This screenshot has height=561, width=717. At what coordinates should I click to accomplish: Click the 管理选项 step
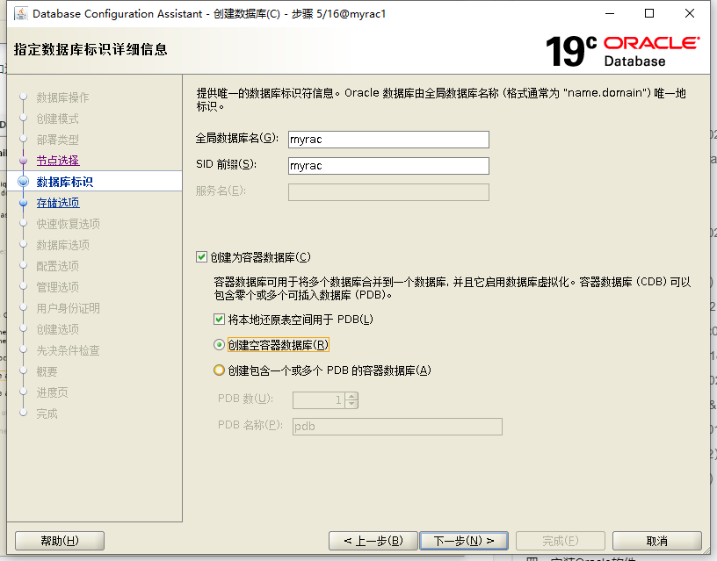tap(58, 287)
